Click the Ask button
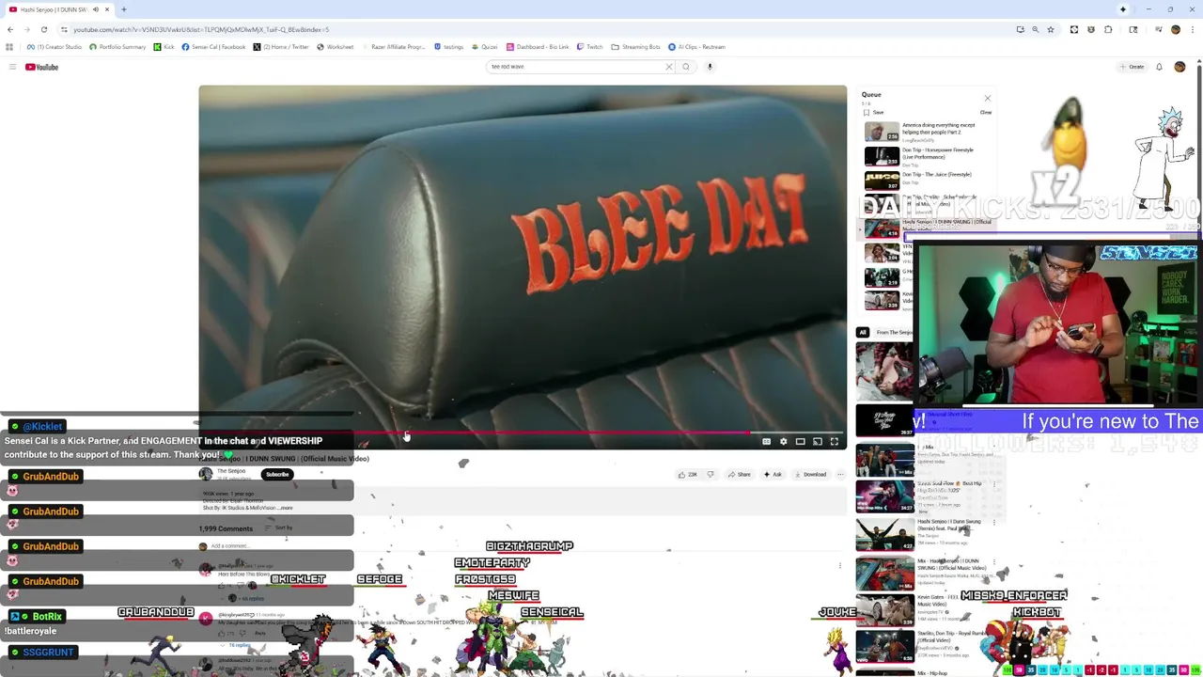 [773, 474]
